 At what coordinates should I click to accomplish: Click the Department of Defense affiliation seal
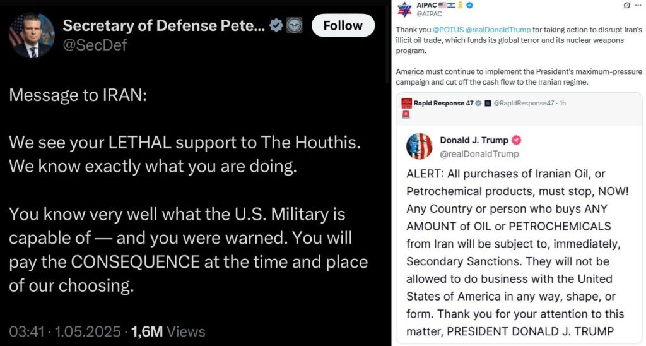tap(294, 26)
